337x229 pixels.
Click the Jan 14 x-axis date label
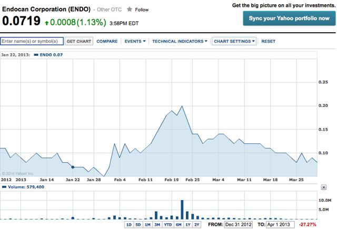tap(47, 180)
